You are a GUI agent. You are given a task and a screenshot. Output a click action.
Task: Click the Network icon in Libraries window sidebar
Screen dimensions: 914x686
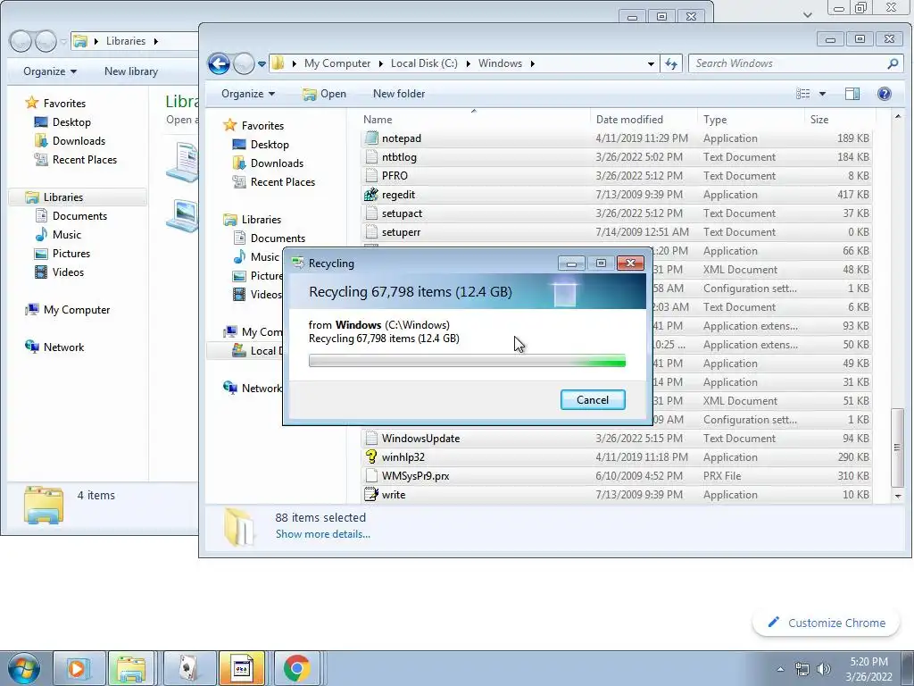pos(31,347)
